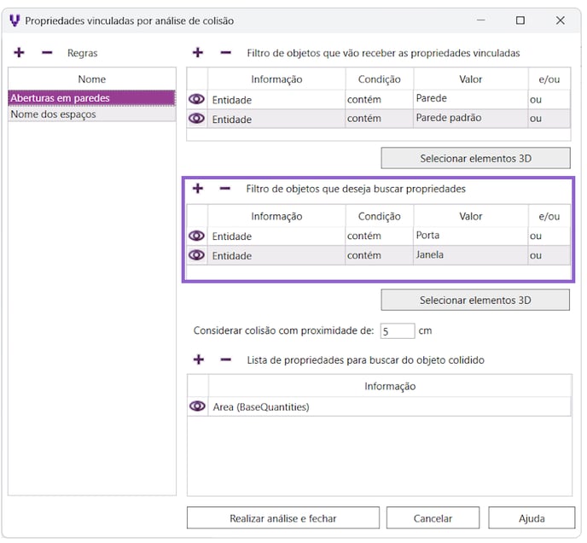Click the collision proximity cm input field
Screen dimensions: 587x543
[397, 331]
